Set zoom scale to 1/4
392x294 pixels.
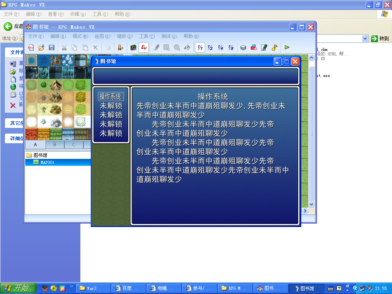click(220, 47)
